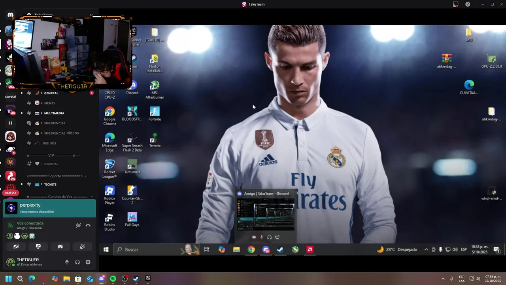Click the Counter-Strike 2 icon on the streamed desktop

(x=132, y=195)
